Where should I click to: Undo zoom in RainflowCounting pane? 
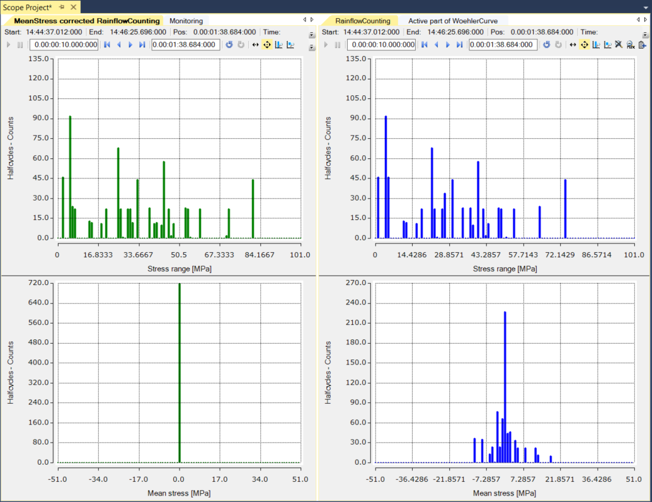(547, 45)
